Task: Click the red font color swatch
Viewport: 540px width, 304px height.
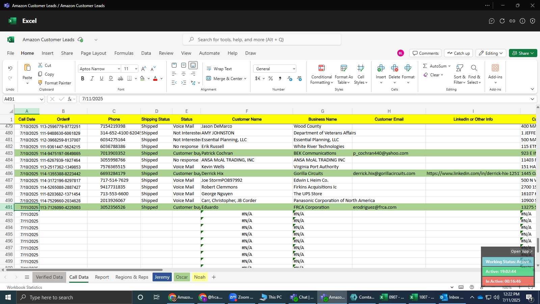Action: click(x=155, y=78)
